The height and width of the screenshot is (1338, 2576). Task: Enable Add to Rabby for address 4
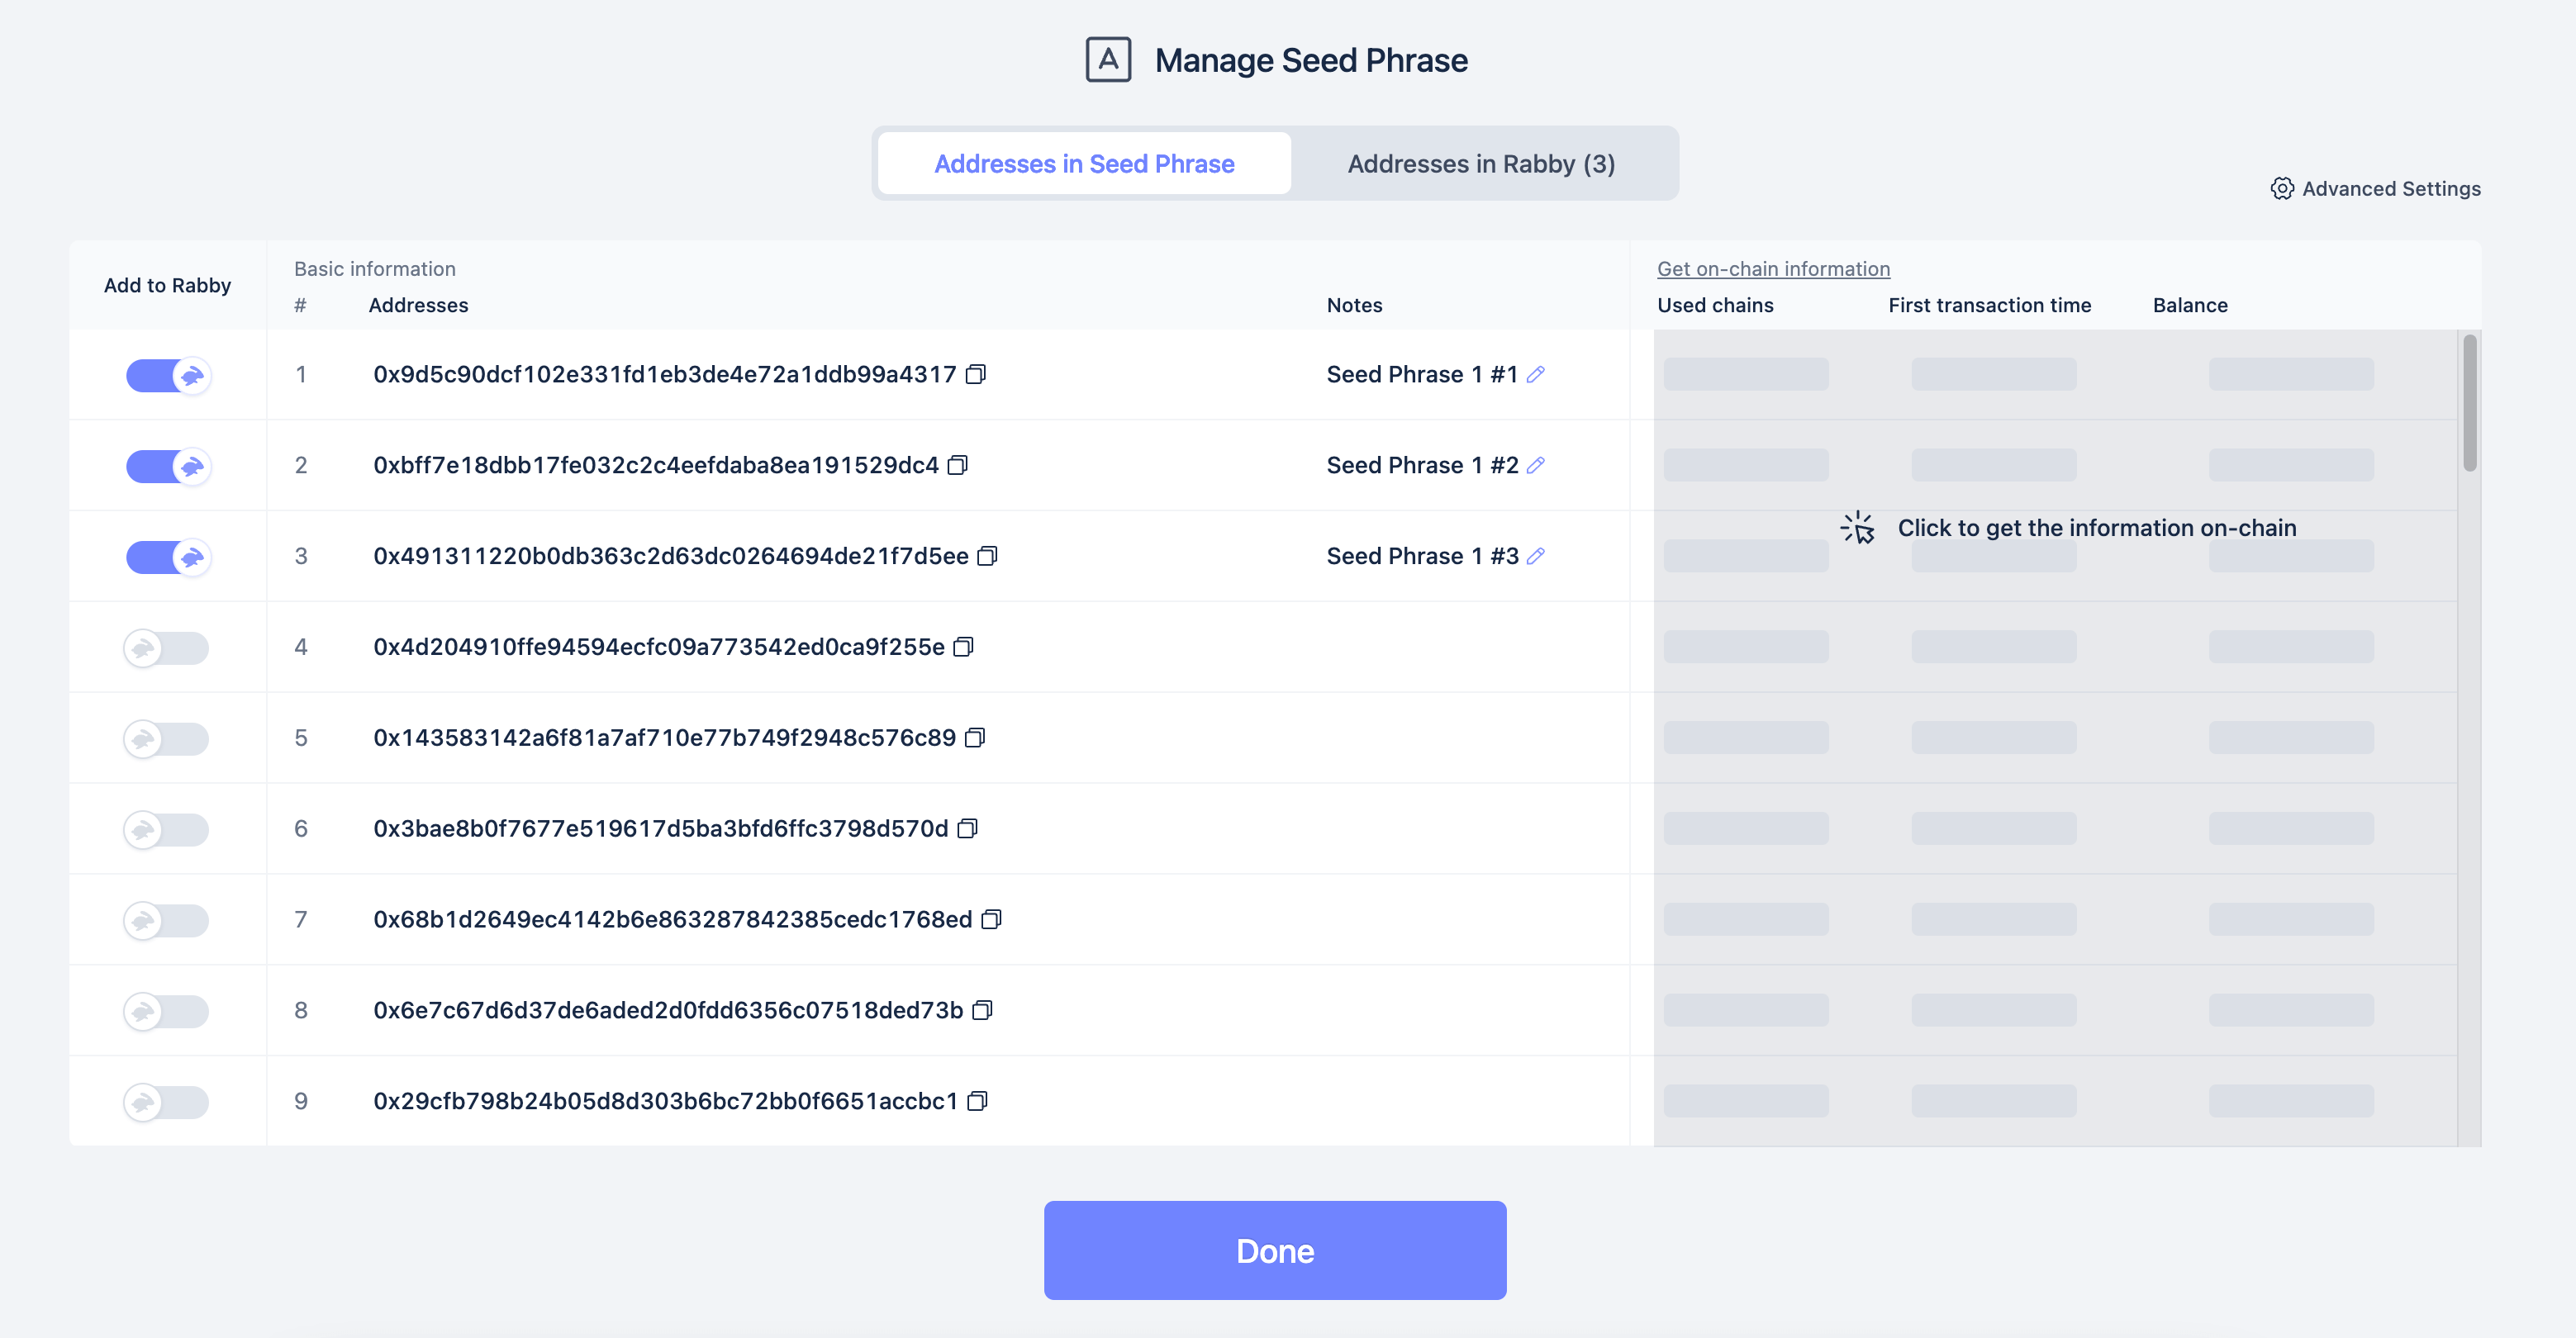[x=166, y=648]
